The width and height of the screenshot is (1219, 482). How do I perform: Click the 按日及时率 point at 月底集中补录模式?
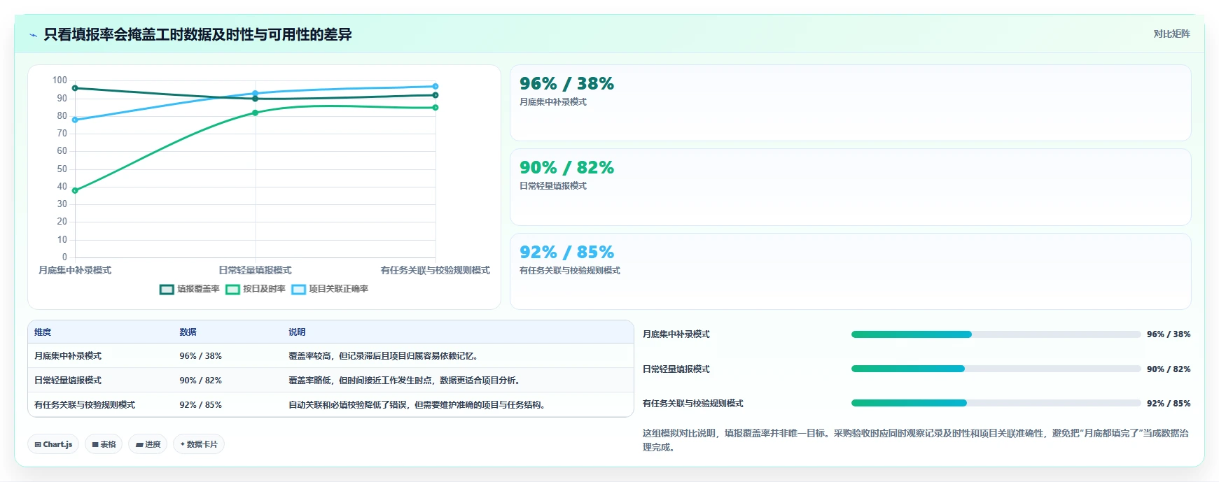pyautogui.click(x=75, y=190)
